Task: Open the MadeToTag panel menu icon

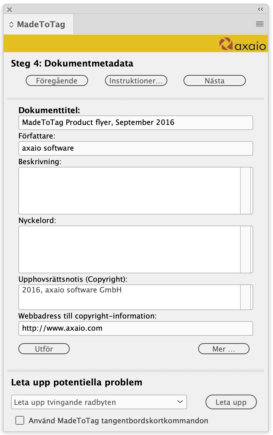Action: 259,24
